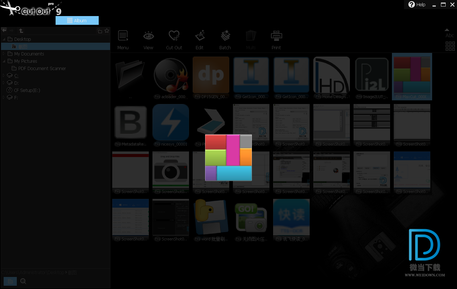Select the Desktop folder

tap(22, 39)
